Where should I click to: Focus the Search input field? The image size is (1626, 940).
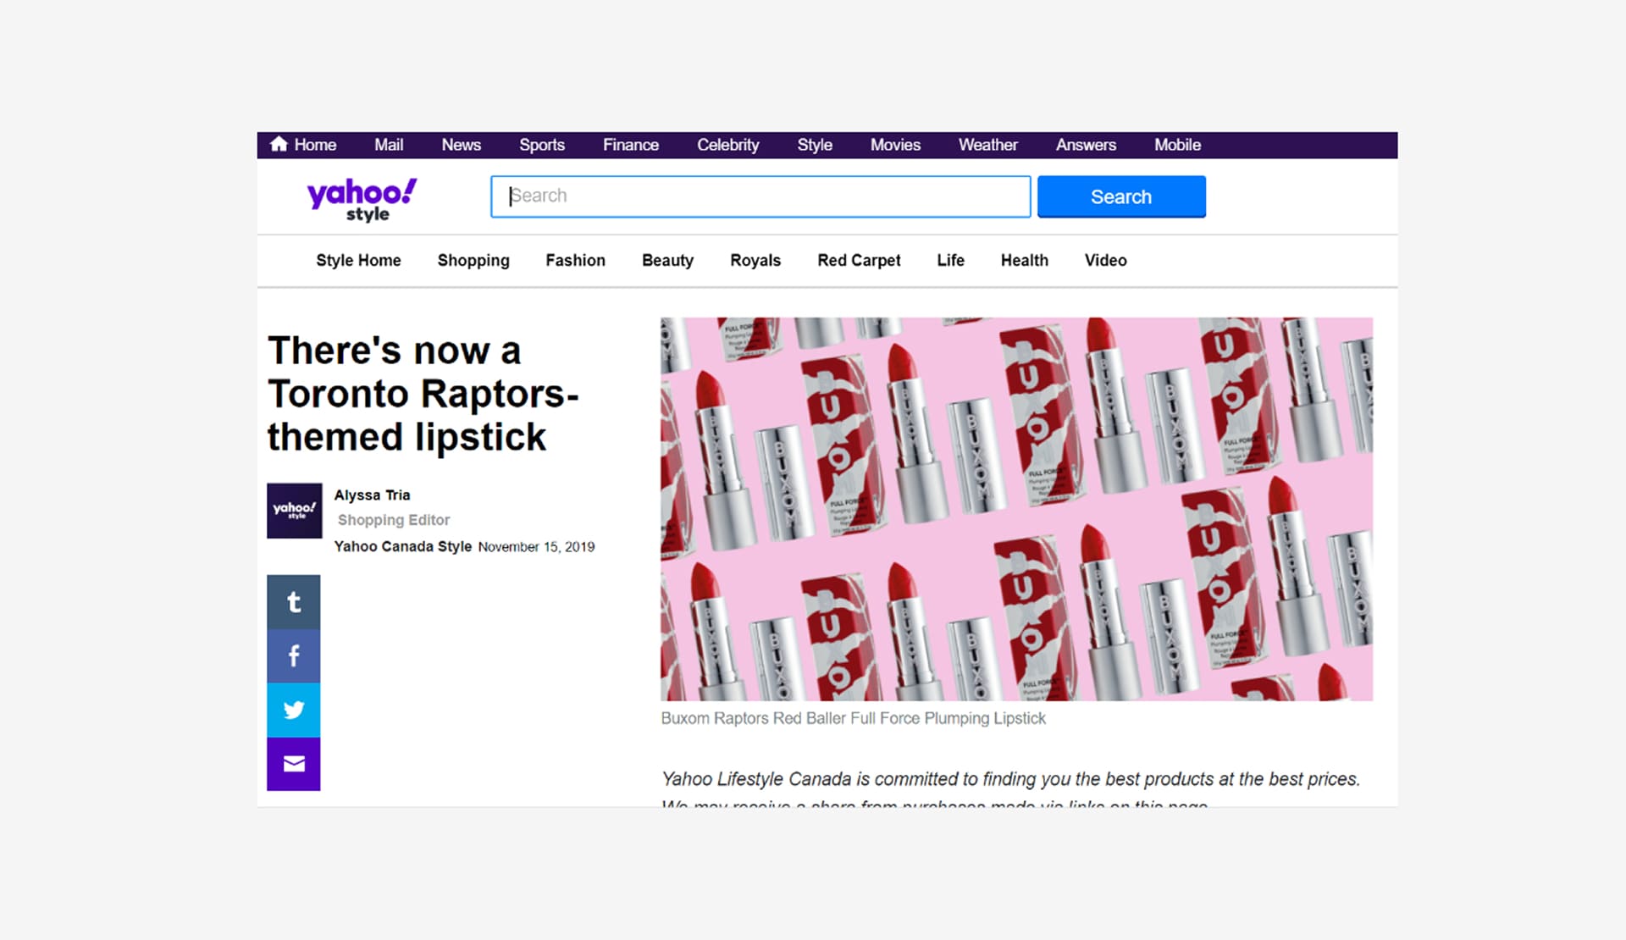point(760,196)
